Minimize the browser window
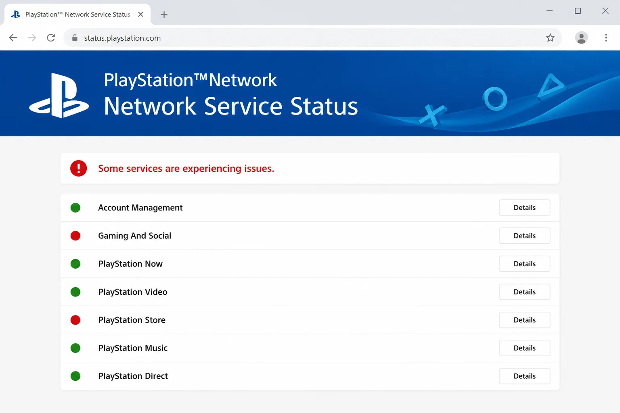The height and width of the screenshot is (413, 620). (549, 11)
